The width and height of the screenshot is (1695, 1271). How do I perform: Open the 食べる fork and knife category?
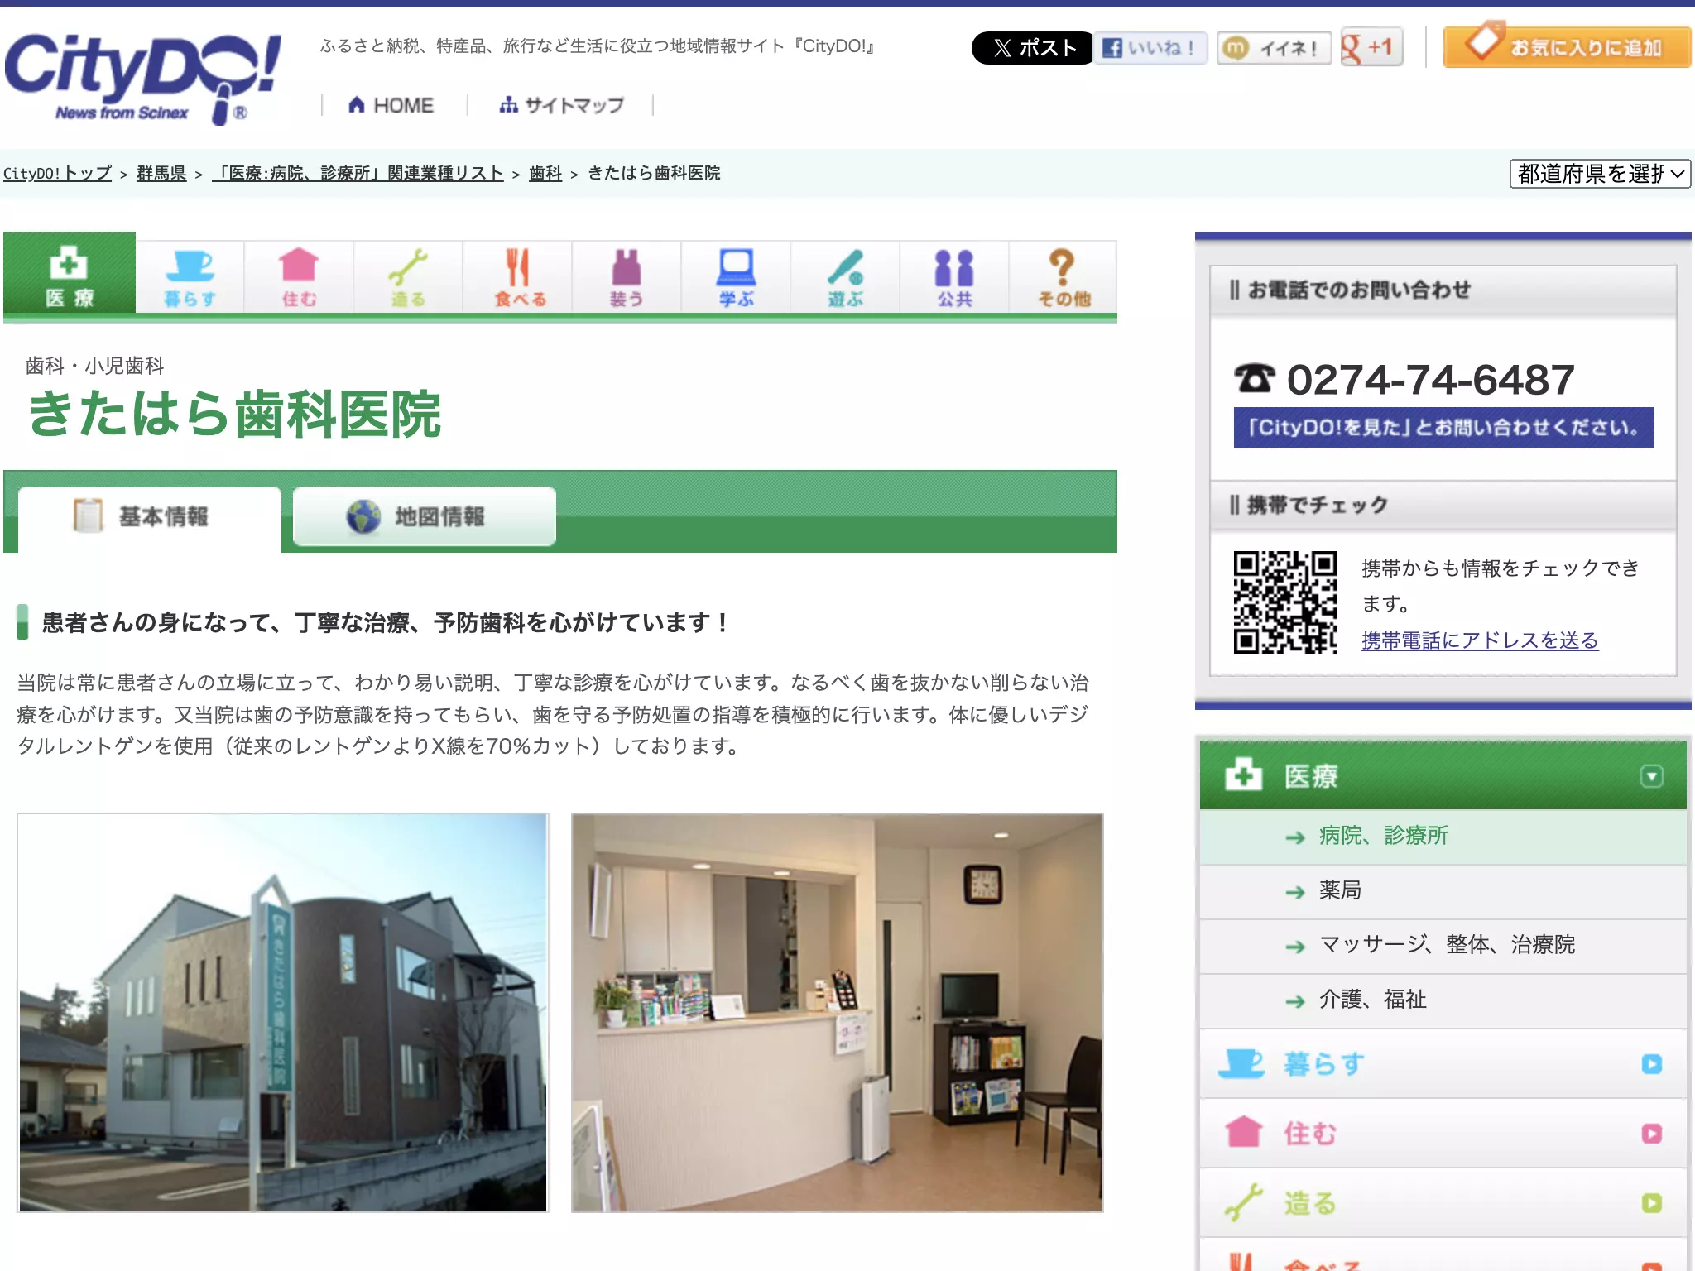[517, 277]
